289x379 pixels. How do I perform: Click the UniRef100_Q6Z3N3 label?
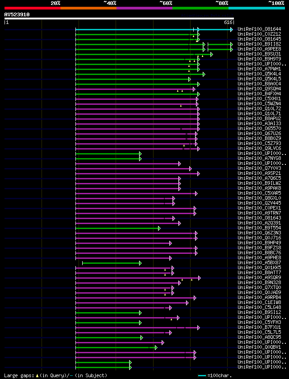(x=259, y=233)
